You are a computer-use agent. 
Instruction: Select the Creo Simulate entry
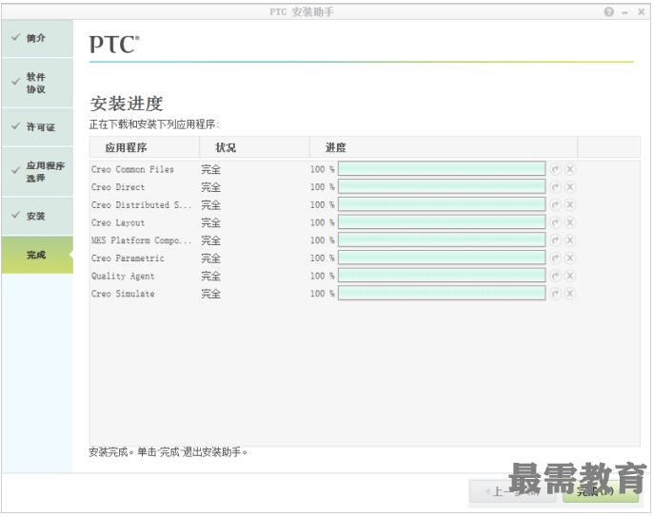click(123, 294)
